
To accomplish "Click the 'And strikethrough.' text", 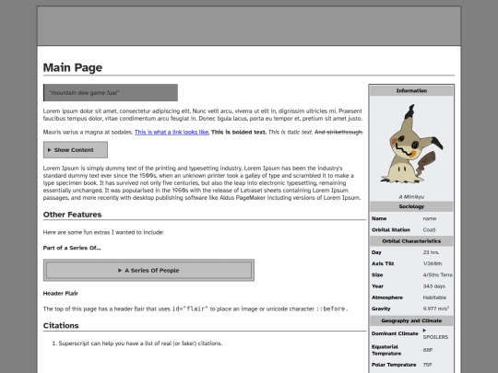I will [x=338, y=132].
